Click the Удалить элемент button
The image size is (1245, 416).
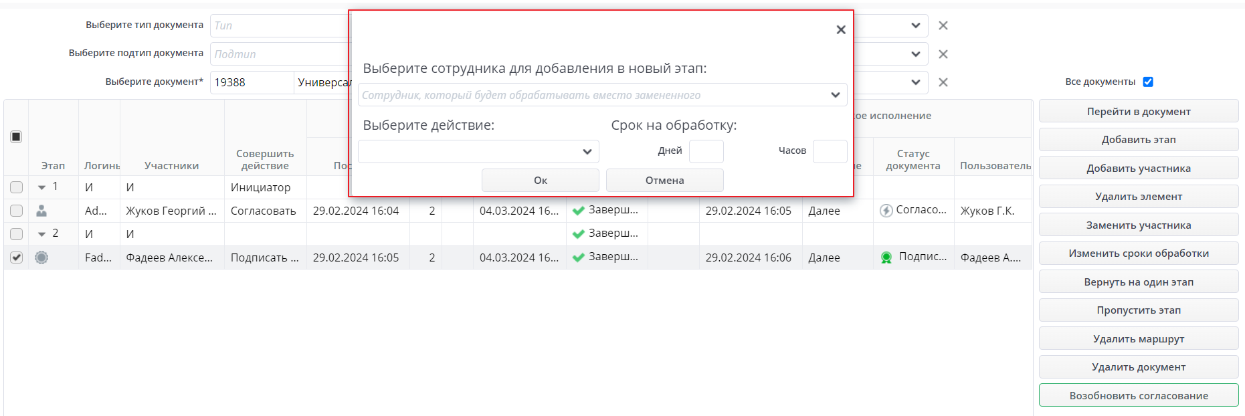point(1139,197)
